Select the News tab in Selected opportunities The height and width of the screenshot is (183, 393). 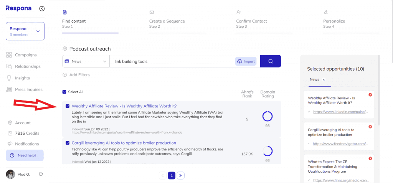pos(314,79)
